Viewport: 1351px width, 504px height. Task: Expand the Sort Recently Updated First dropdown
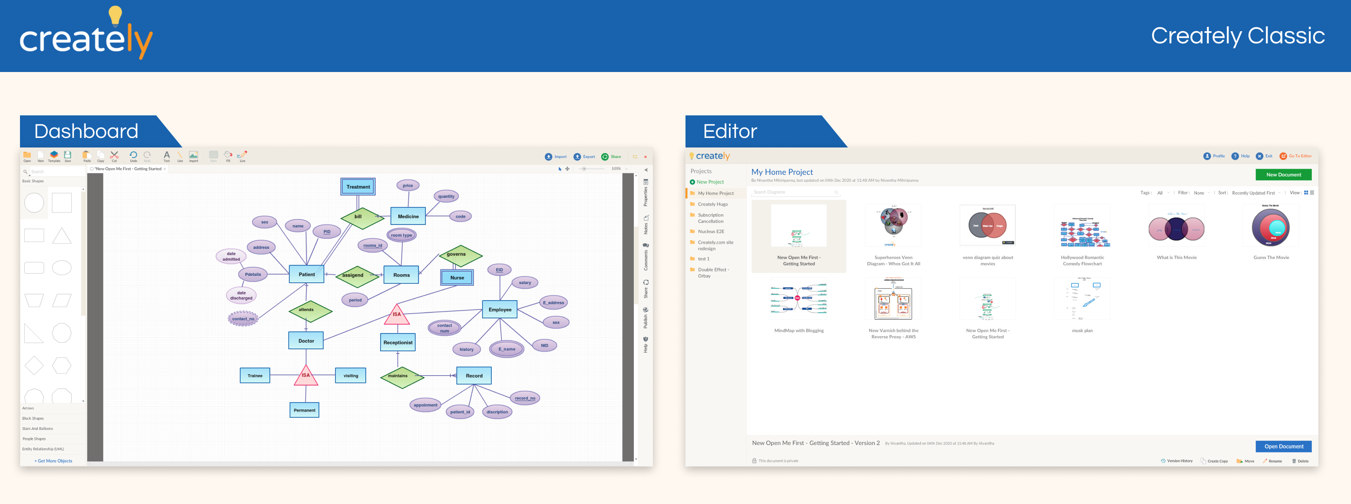tap(1255, 193)
